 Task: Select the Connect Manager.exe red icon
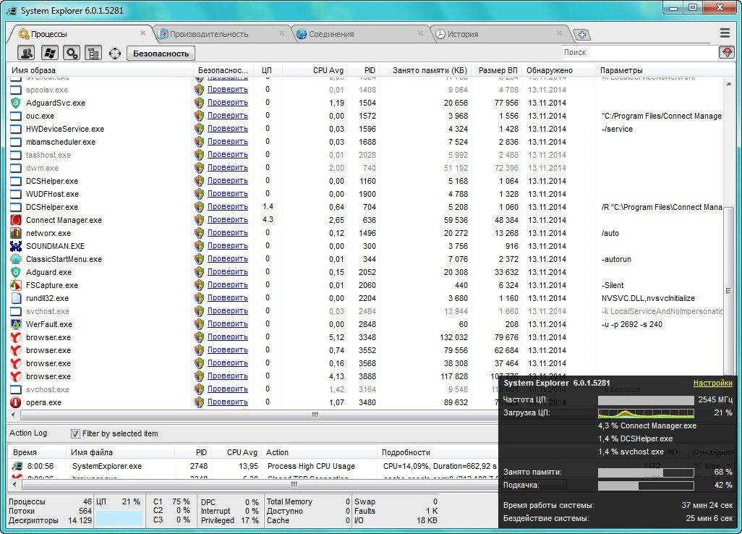pos(16,220)
